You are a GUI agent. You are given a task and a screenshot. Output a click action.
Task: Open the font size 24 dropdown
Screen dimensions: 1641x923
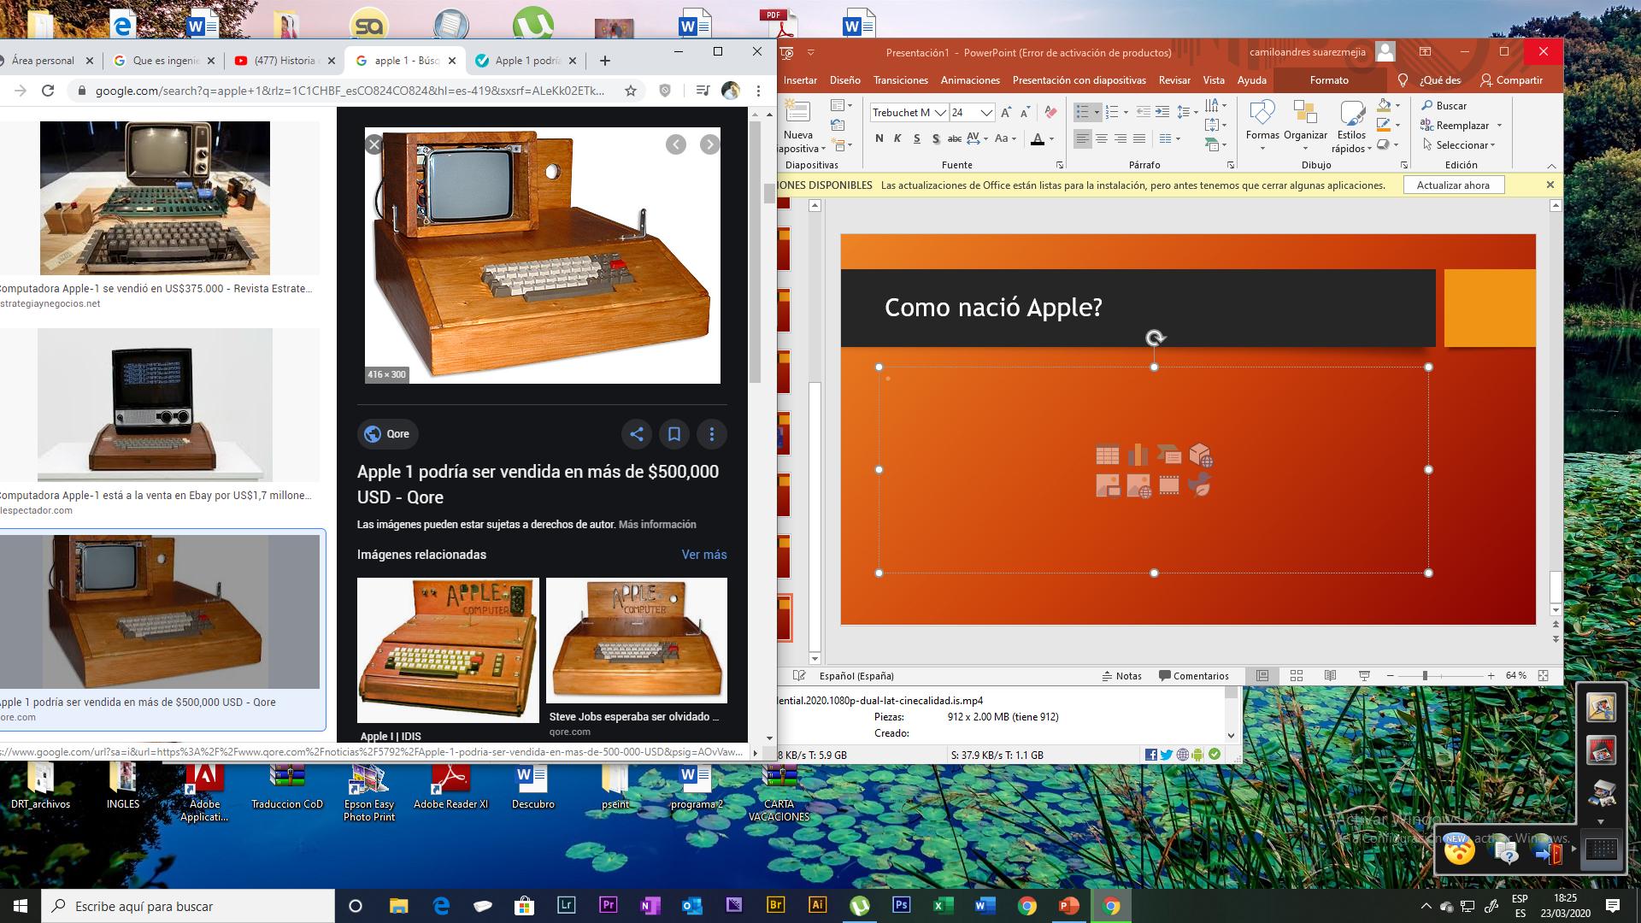pyautogui.click(x=986, y=113)
